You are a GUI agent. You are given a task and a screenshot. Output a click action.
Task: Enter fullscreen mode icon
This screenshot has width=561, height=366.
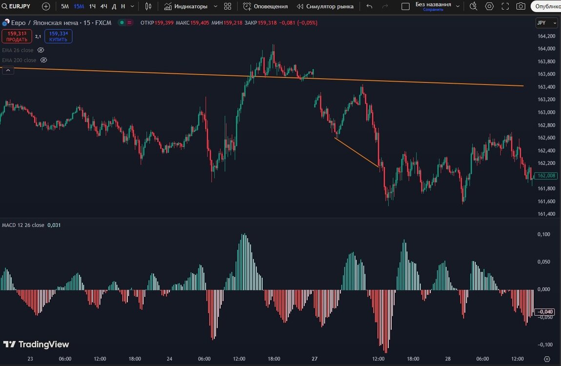505,6
